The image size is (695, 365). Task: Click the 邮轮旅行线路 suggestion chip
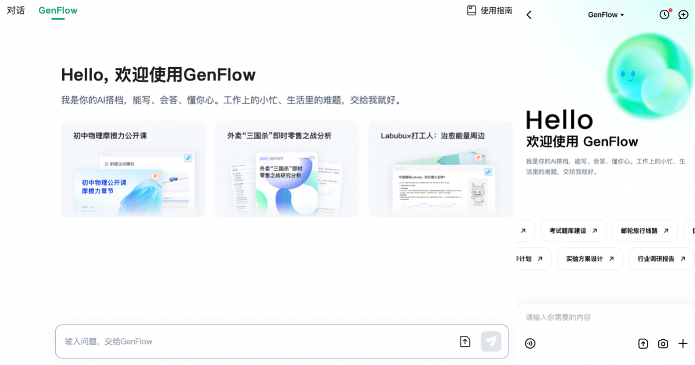coord(645,231)
